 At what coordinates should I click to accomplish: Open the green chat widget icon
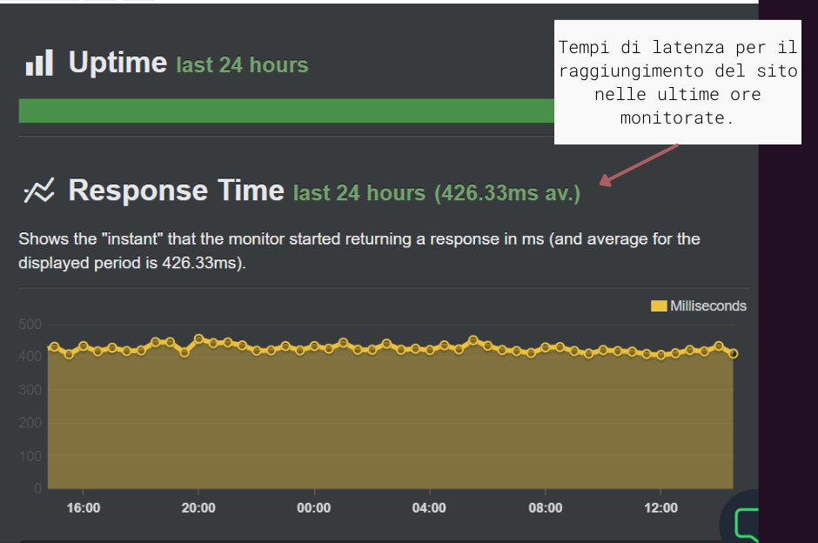point(746,524)
